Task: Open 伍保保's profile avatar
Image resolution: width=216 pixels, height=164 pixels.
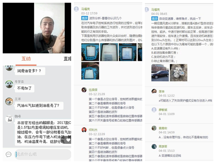Action: 84,90
